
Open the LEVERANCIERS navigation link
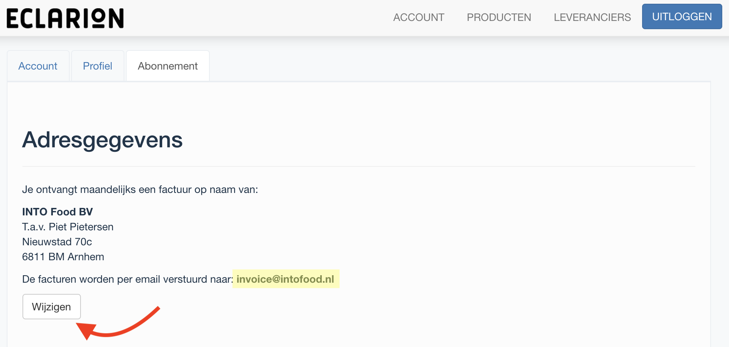[592, 17]
